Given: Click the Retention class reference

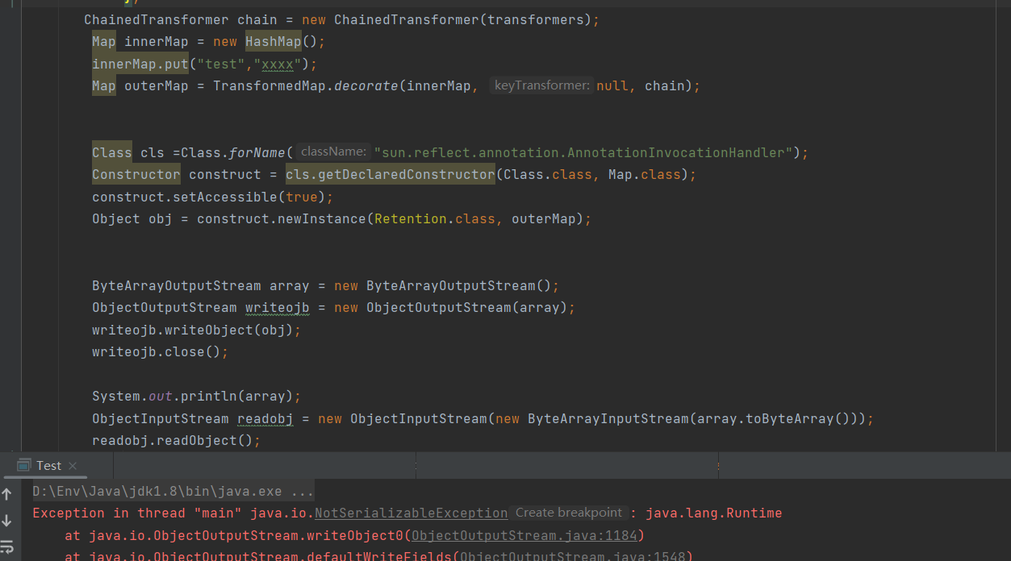Looking at the screenshot, I should point(411,218).
